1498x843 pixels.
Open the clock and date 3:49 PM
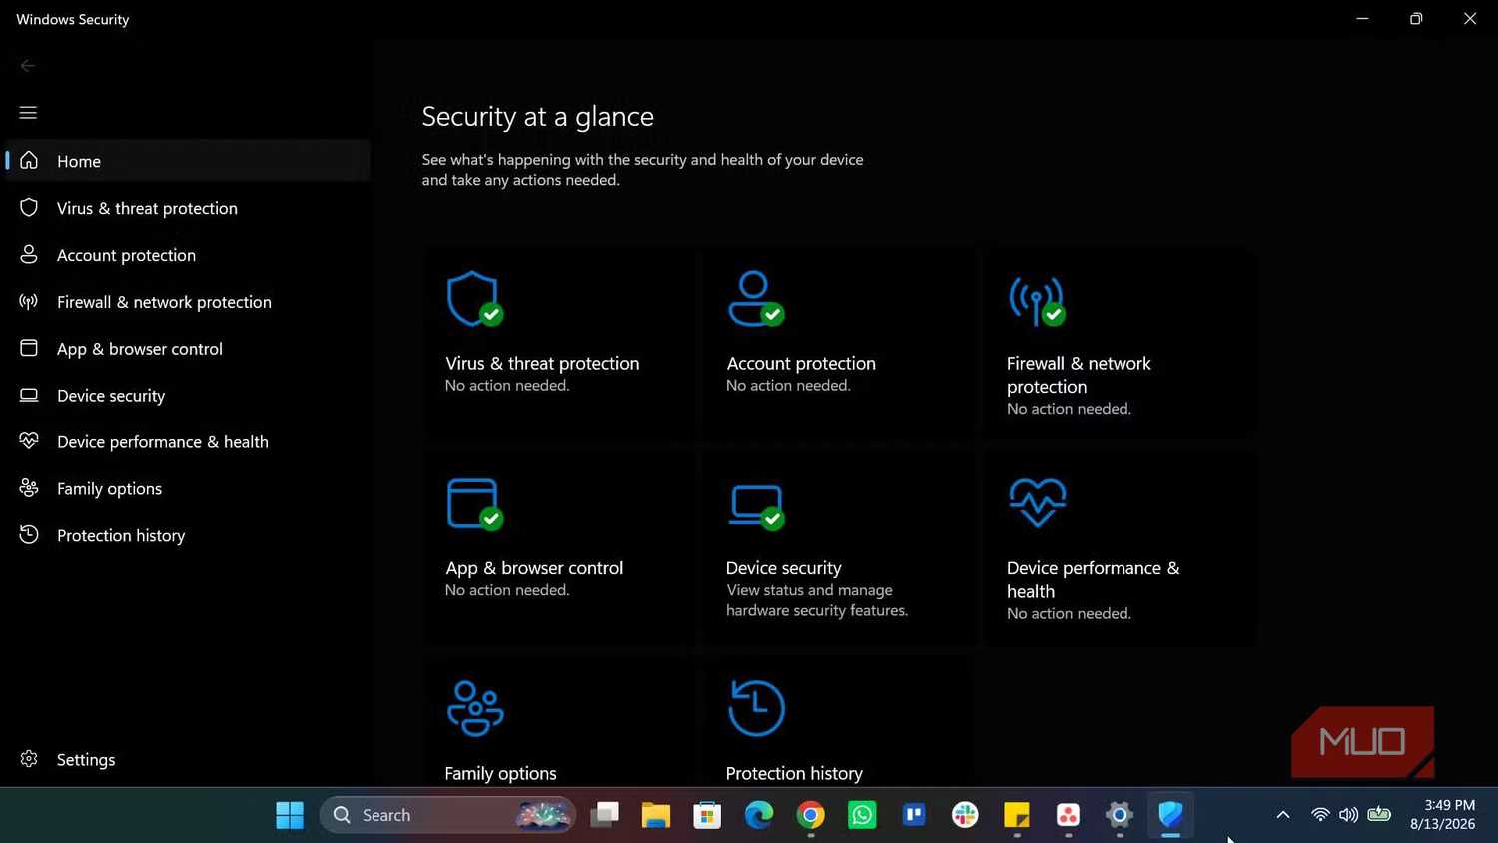(1442, 815)
